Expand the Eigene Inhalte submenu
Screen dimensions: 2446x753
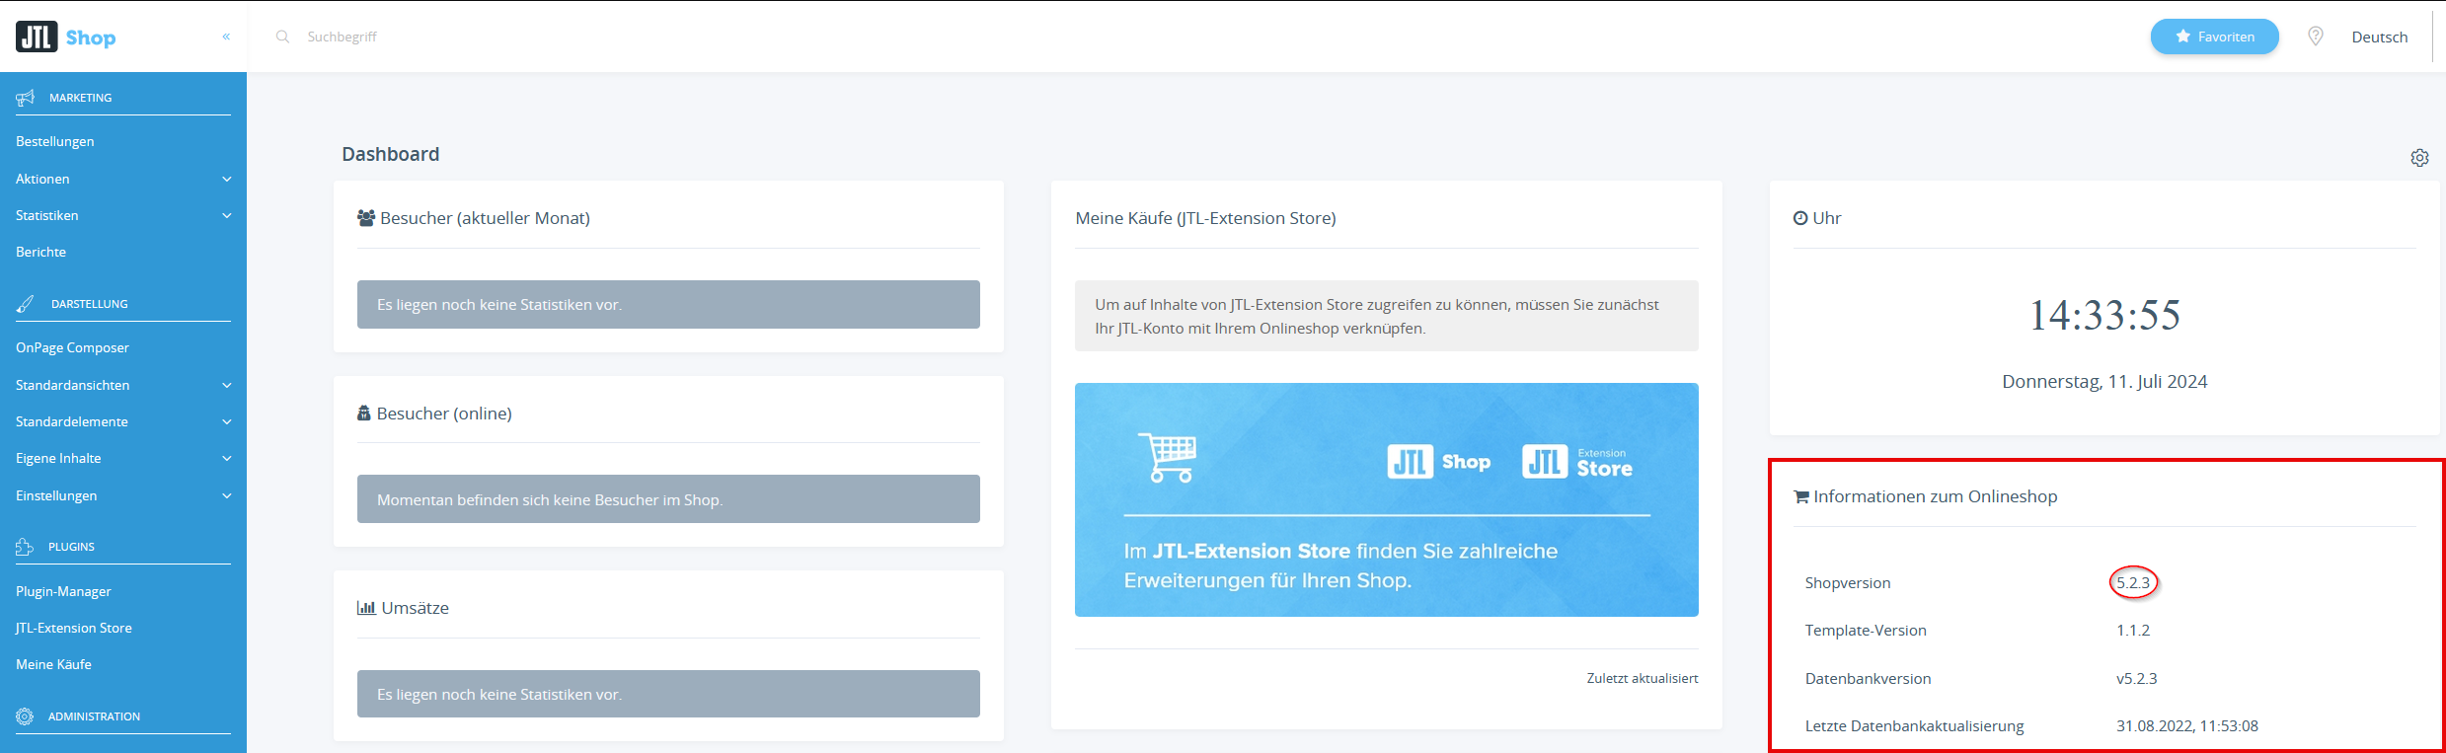226,458
